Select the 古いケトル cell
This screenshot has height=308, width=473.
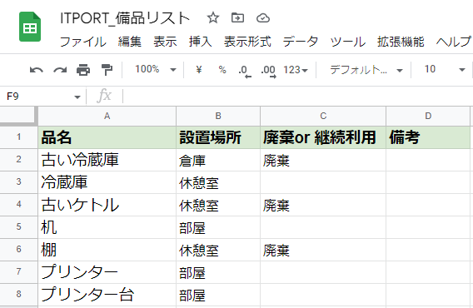click(x=107, y=205)
